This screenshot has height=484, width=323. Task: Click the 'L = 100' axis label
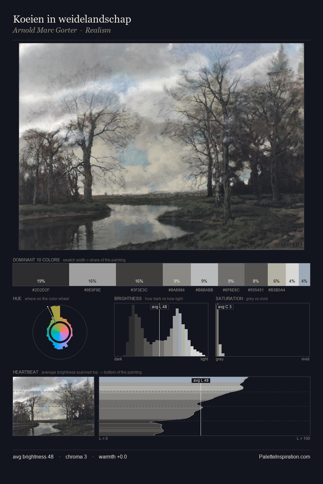303,439
